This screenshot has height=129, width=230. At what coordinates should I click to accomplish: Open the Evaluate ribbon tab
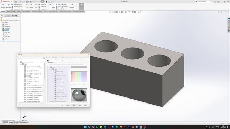click(x=18, y=11)
